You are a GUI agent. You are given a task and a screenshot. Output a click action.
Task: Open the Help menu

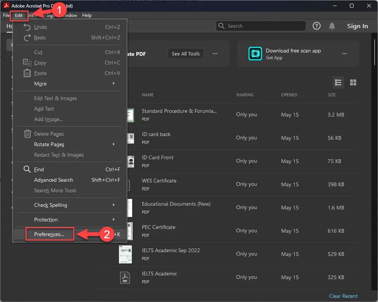[x=87, y=15]
